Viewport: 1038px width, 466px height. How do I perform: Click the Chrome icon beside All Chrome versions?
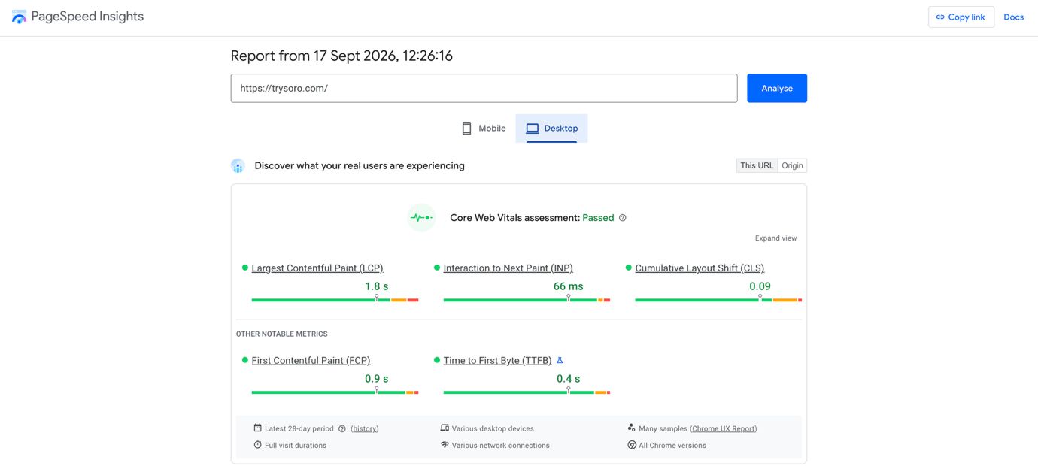click(x=632, y=445)
